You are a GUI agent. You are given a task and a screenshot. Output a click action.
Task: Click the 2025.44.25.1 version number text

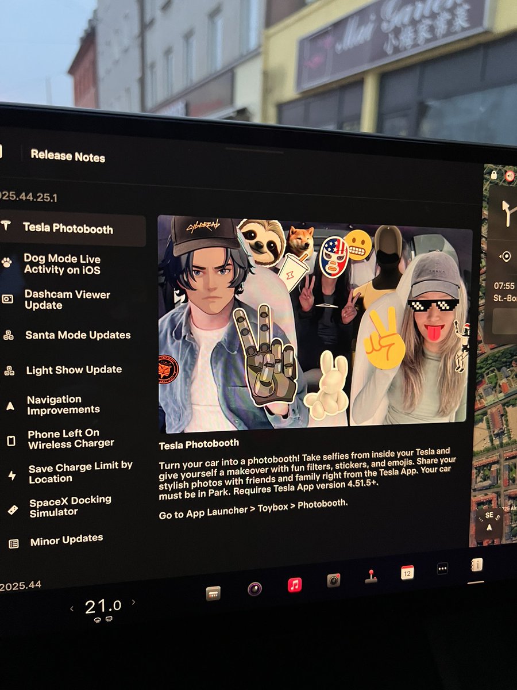[x=29, y=197]
